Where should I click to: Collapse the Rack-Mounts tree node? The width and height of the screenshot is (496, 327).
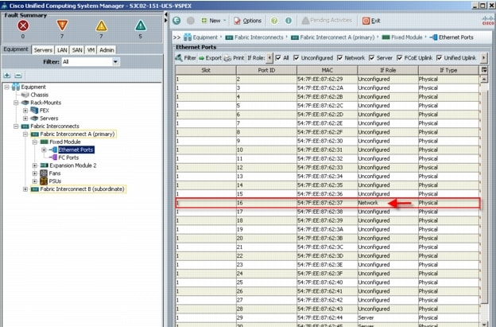tap(16, 103)
